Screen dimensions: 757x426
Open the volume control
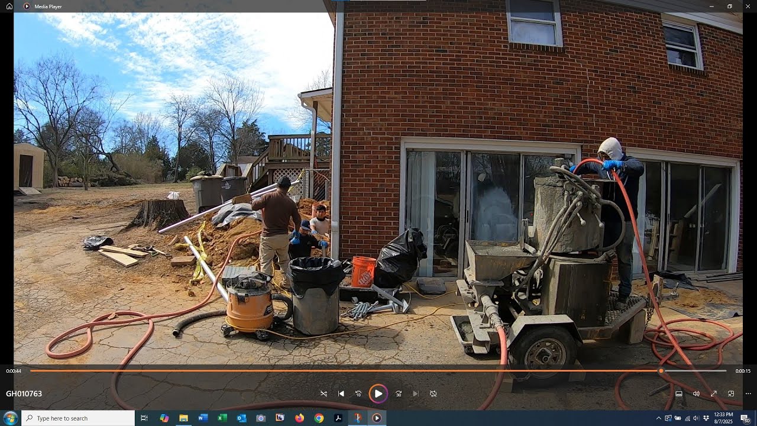point(696,393)
